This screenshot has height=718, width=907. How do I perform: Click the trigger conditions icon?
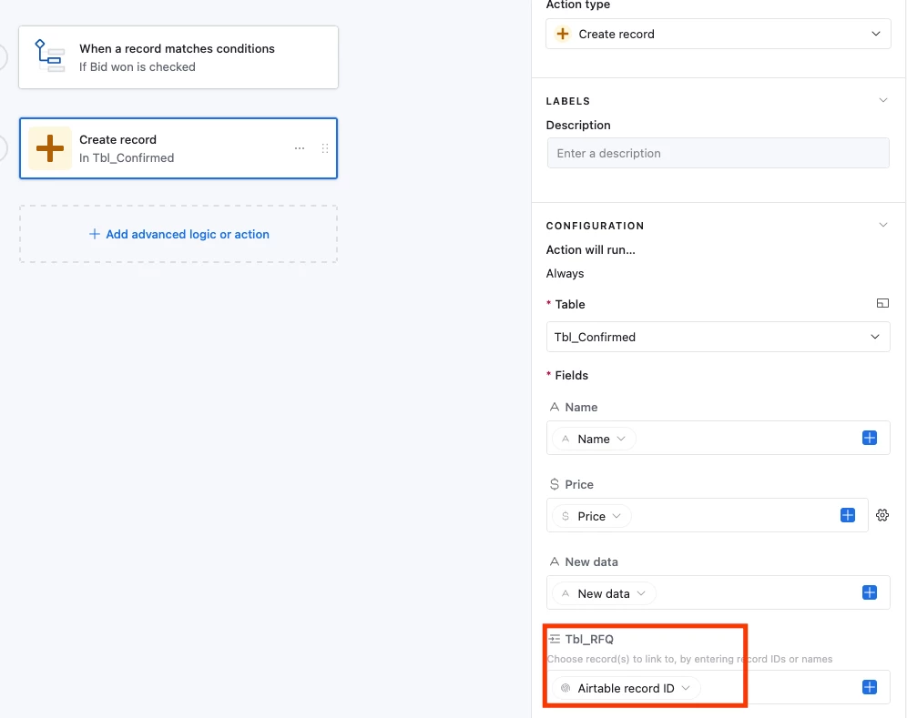(x=49, y=56)
